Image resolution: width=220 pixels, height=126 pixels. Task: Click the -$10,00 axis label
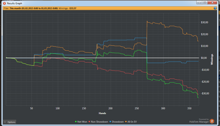(x=205, y=70)
